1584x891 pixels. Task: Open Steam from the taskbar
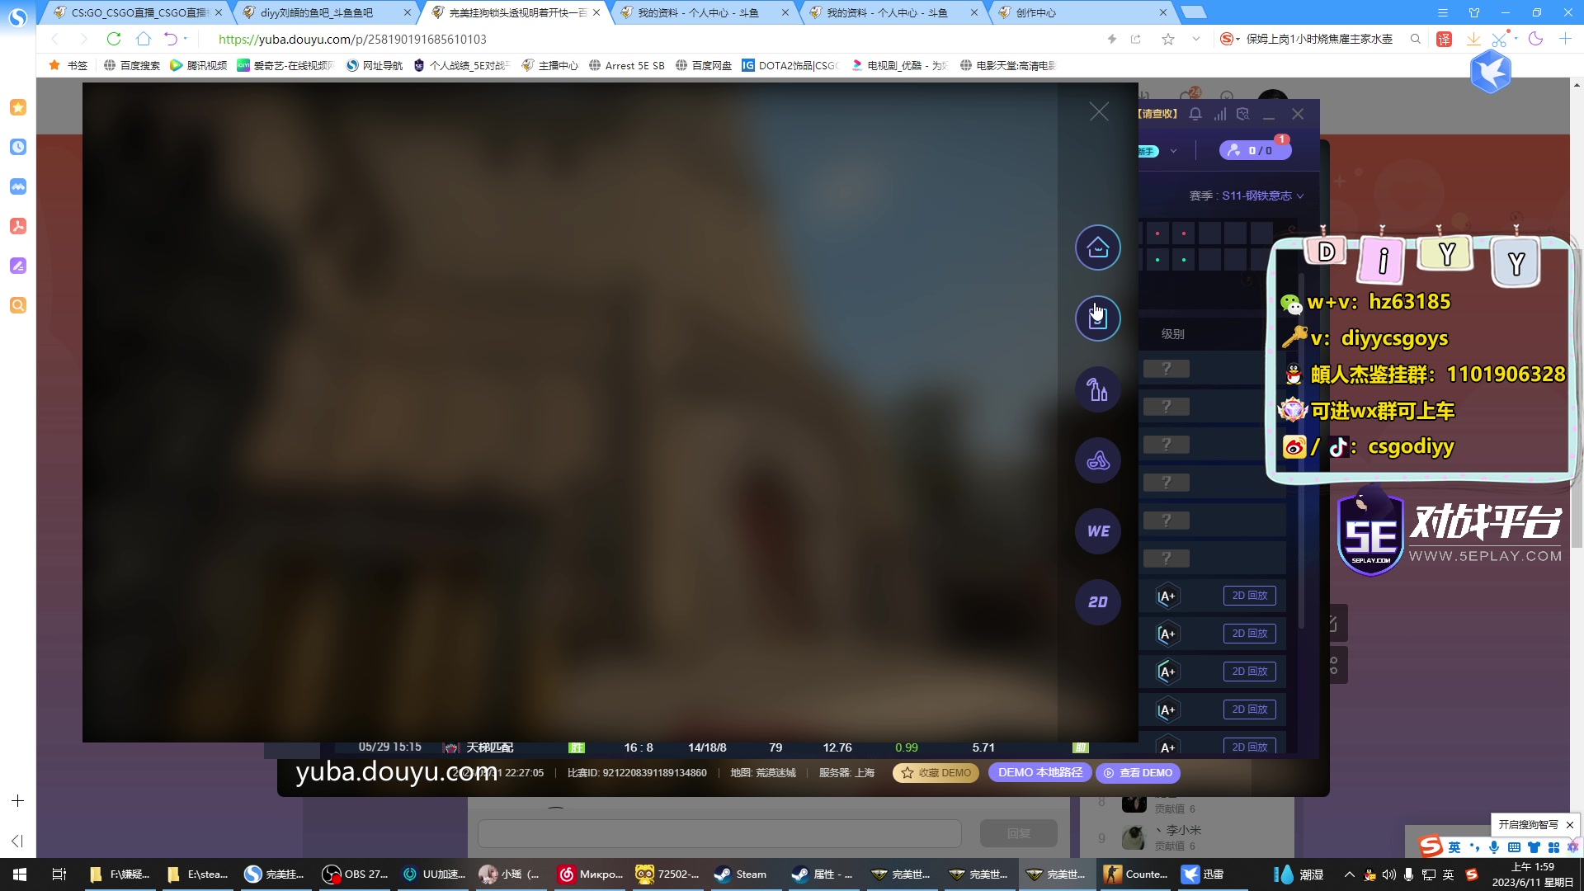741,874
